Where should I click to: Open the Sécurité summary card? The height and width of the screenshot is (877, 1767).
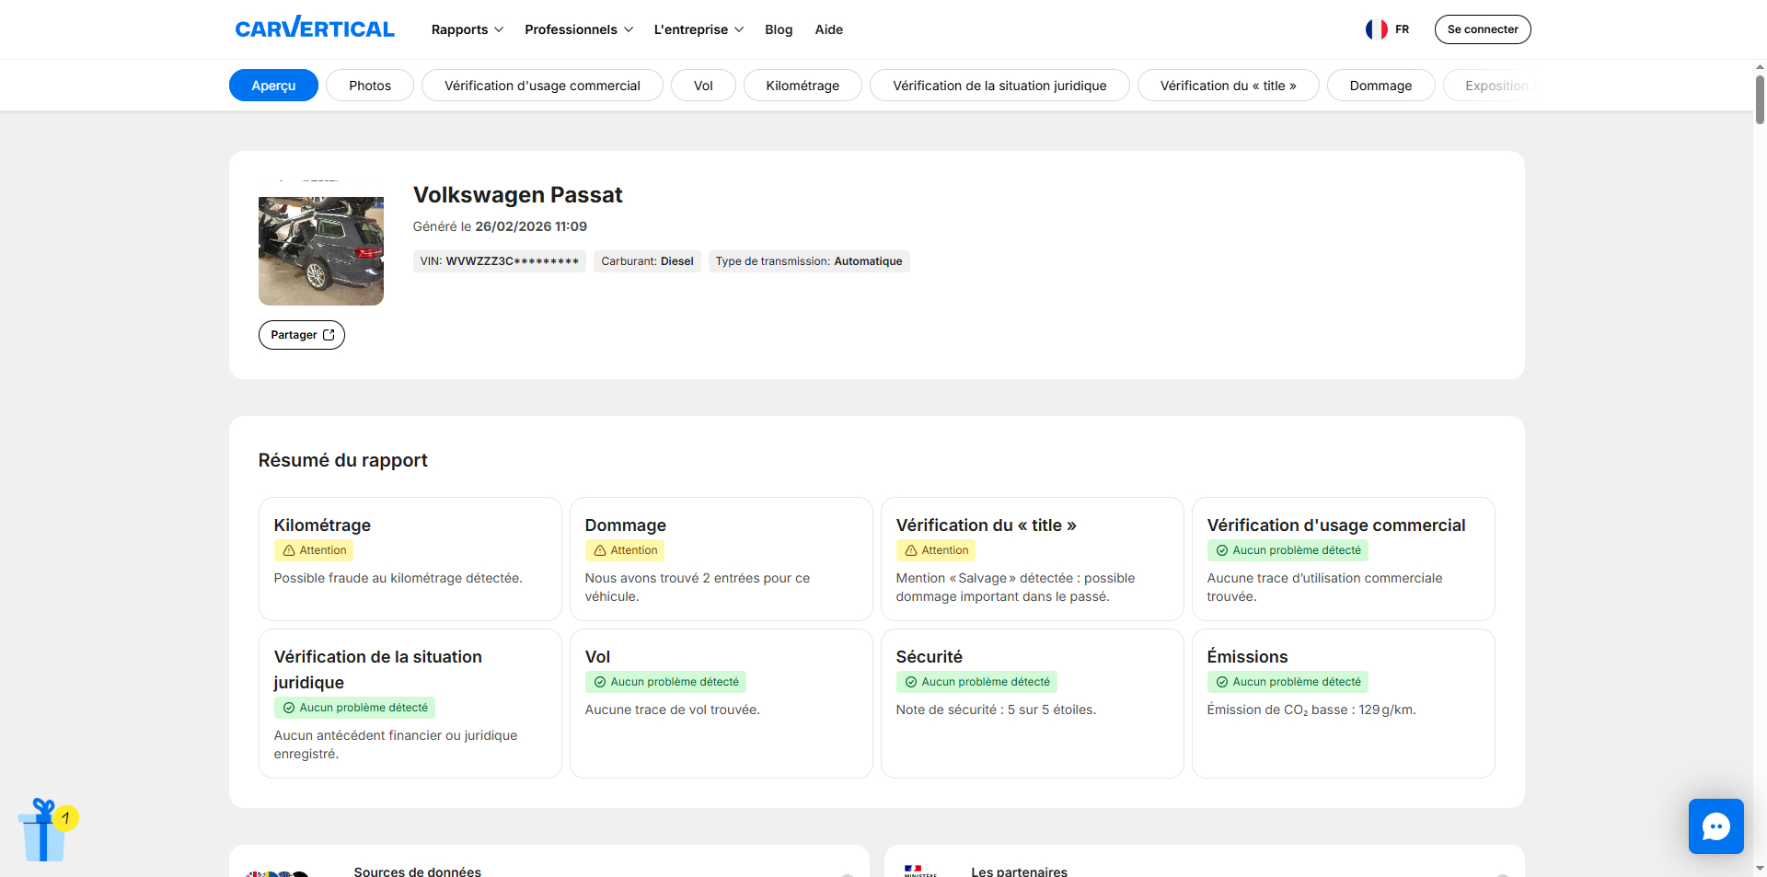click(x=1033, y=703)
